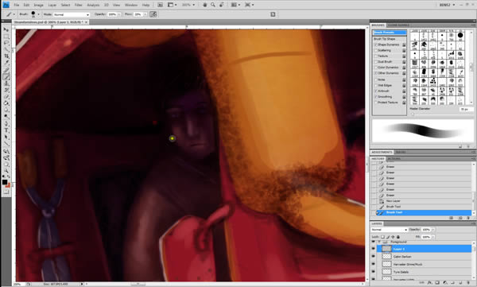This screenshot has height=287, width=477.
Task: Open the BENS2 workspace switcher
Action: (x=447, y=5)
